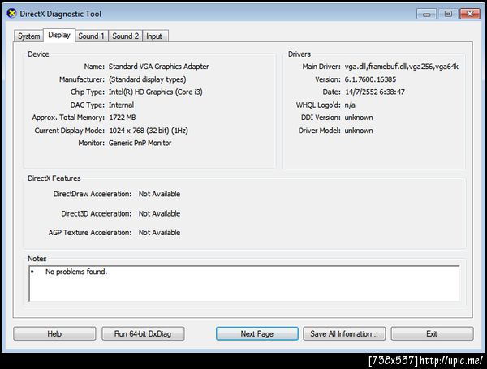This screenshot has width=487, height=369.
Task: Close the window with red X
Action: (x=470, y=14)
